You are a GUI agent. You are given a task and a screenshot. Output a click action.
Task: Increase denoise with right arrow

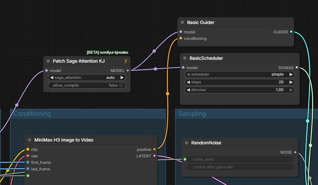pyautogui.click(x=291, y=90)
